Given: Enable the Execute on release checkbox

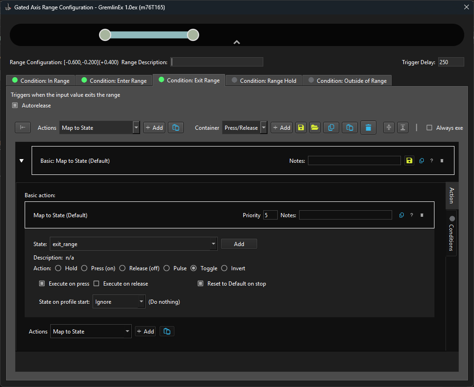Looking at the screenshot, I should [97, 284].
